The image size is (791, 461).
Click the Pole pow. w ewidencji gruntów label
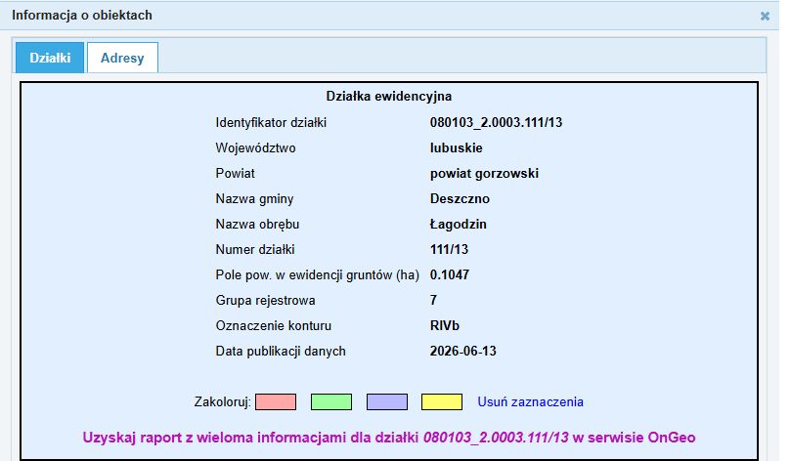[x=318, y=274]
